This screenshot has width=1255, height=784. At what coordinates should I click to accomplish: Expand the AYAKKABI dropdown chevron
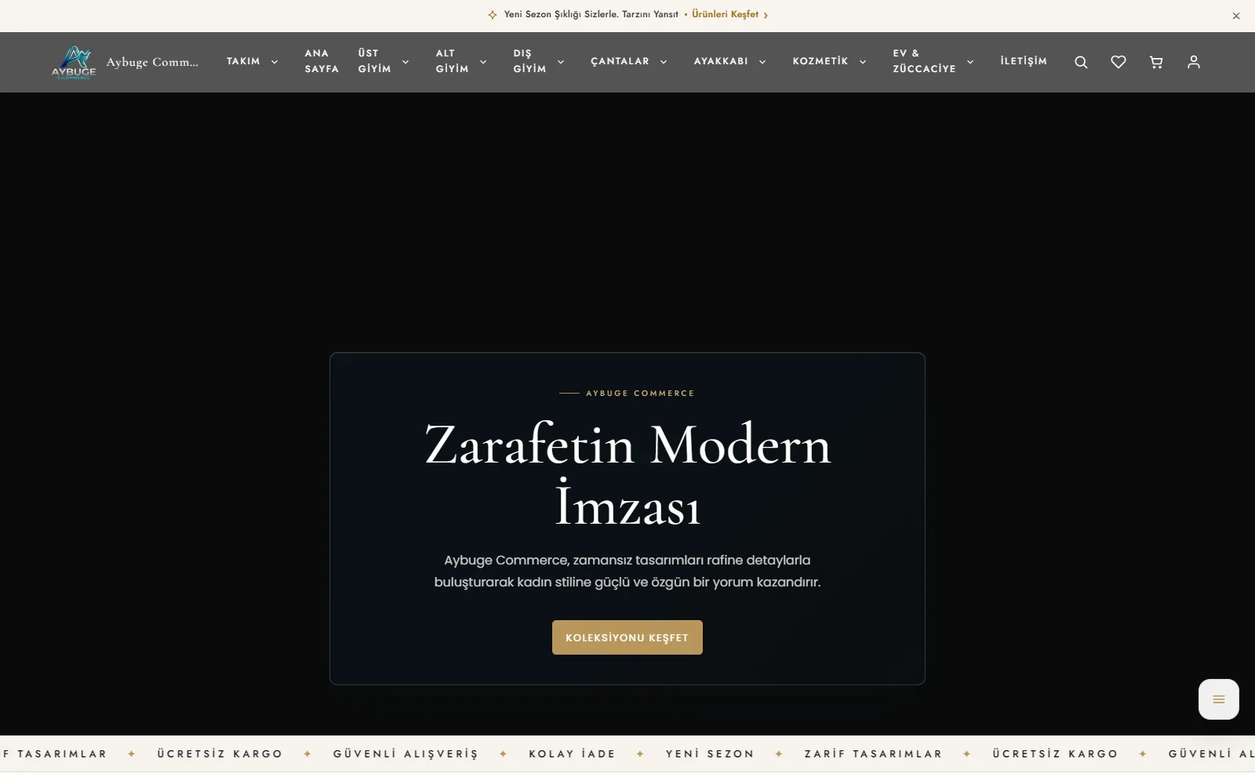(x=762, y=62)
